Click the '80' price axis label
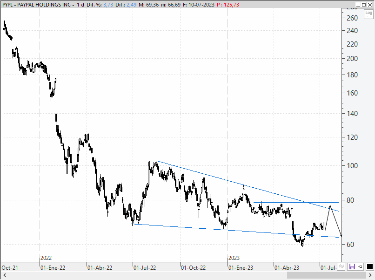Image resolution: width=375 pixels, height=280 pixels. (x=350, y=200)
